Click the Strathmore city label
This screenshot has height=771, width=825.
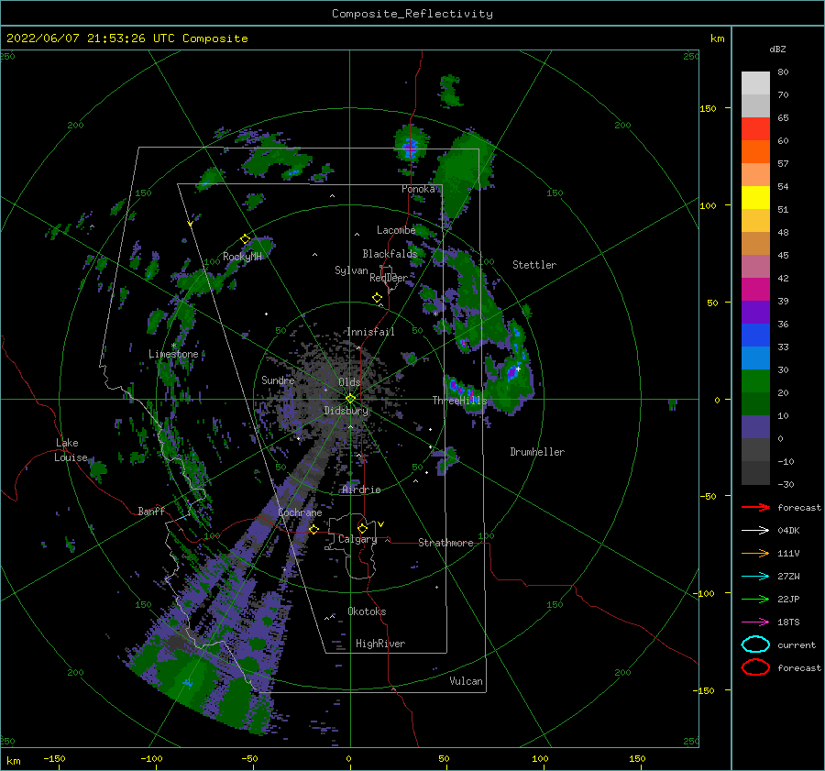(x=445, y=543)
